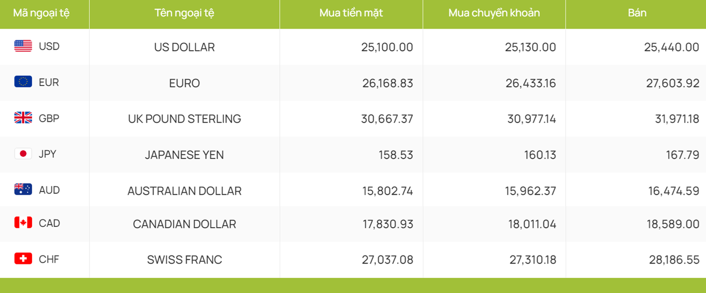Viewport: 706px width, 293px height.
Task: Click the EURO currency name
Action: coord(184,83)
